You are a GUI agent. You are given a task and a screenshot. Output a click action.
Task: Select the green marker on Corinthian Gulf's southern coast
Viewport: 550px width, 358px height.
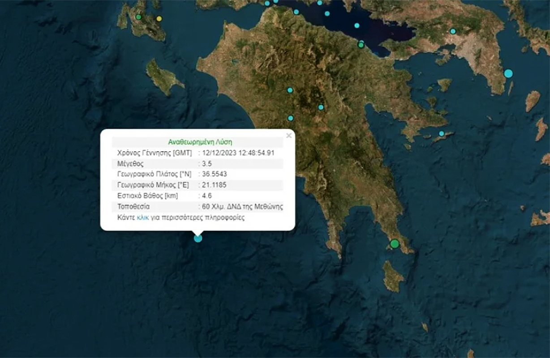pos(361,45)
